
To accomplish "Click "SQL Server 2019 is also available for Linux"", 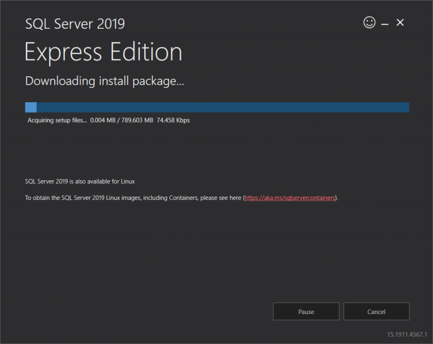I will 80,181.
